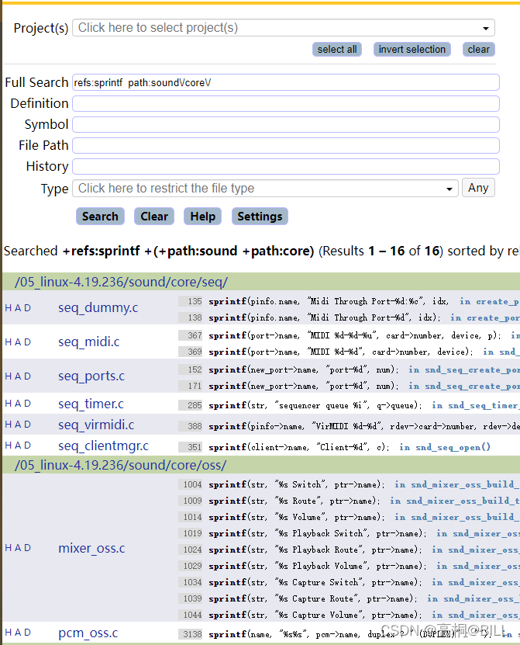
Task: Go to line 135 in seq_dummy.c
Action: 191,301
